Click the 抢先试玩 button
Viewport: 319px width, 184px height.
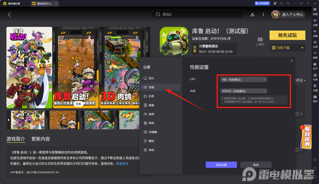click(287, 35)
